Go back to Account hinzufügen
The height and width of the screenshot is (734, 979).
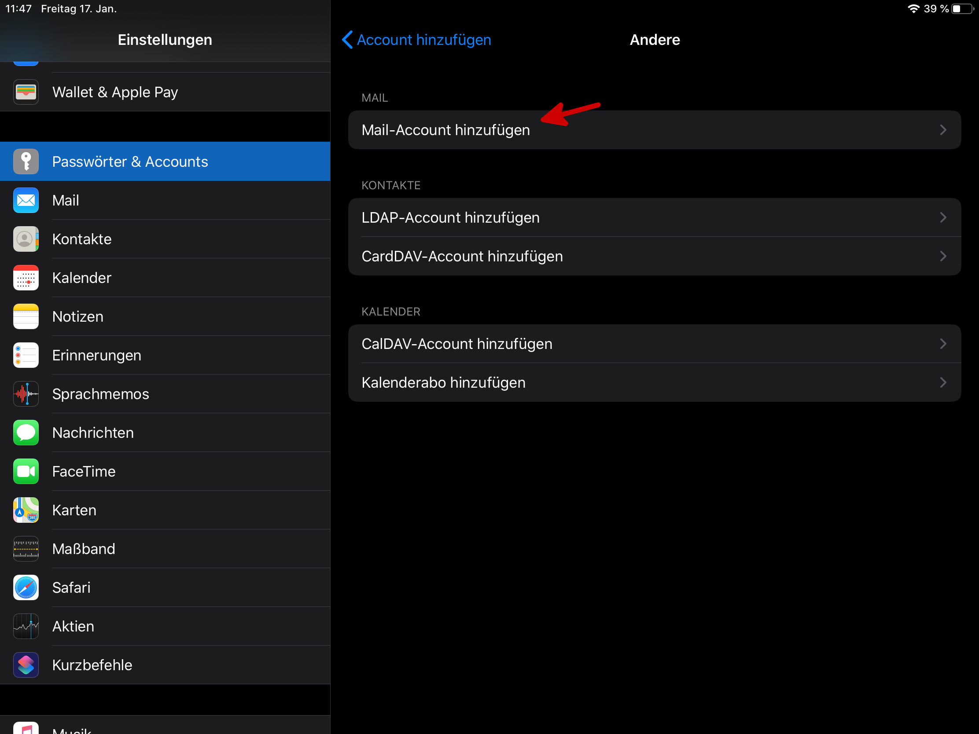(416, 40)
